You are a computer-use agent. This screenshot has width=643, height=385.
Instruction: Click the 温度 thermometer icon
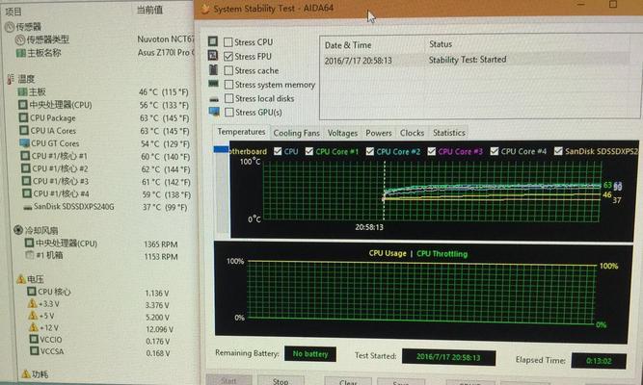coord(11,79)
